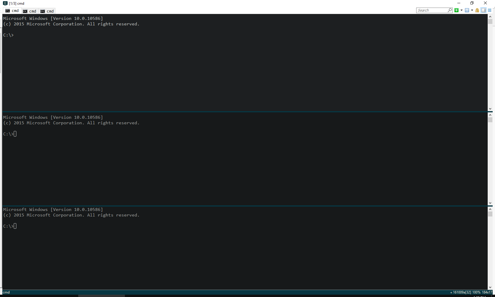495x297 pixels.
Task: Click the ConEmu icon in the title bar
Action: point(5,3)
